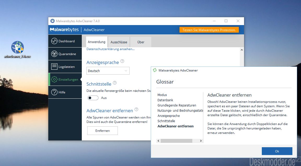The width and height of the screenshot is (301, 166).
Task: Select Modus in the glossary list
Action: (162, 95)
